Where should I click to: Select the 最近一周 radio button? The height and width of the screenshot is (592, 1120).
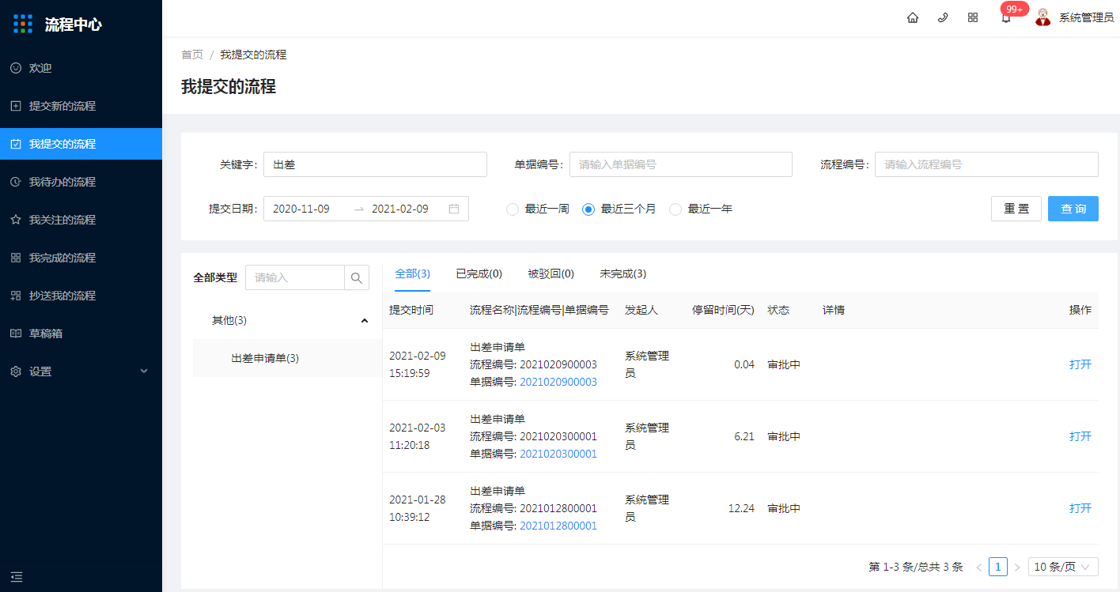click(x=513, y=209)
